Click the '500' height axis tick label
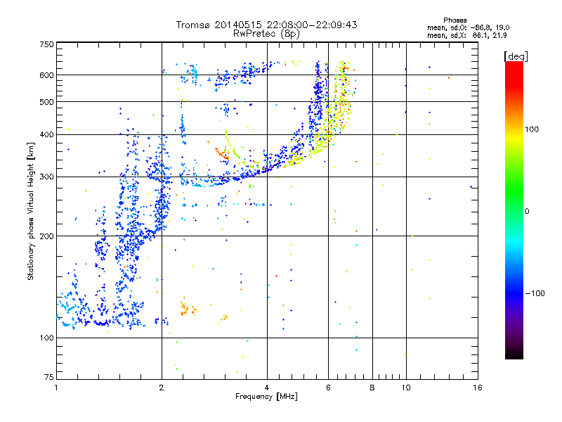The height and width of the screenshot is (422, 562). coord(46,102)
